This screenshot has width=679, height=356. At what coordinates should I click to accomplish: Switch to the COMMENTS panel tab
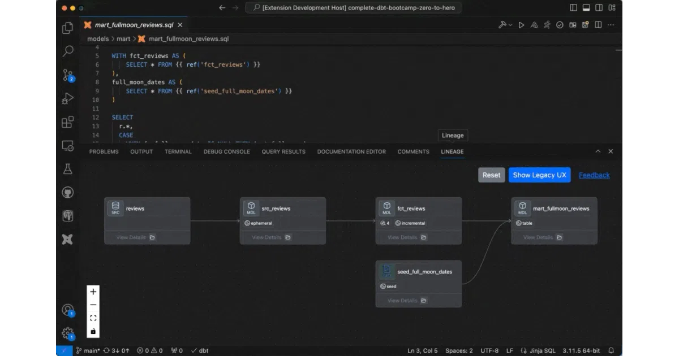coord(414,151)
